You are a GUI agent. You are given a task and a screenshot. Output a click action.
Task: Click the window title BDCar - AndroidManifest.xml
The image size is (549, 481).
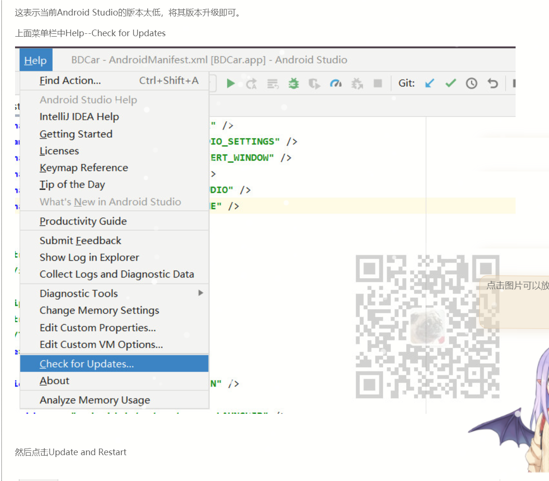pyautogui.click(x=209, y=60)
